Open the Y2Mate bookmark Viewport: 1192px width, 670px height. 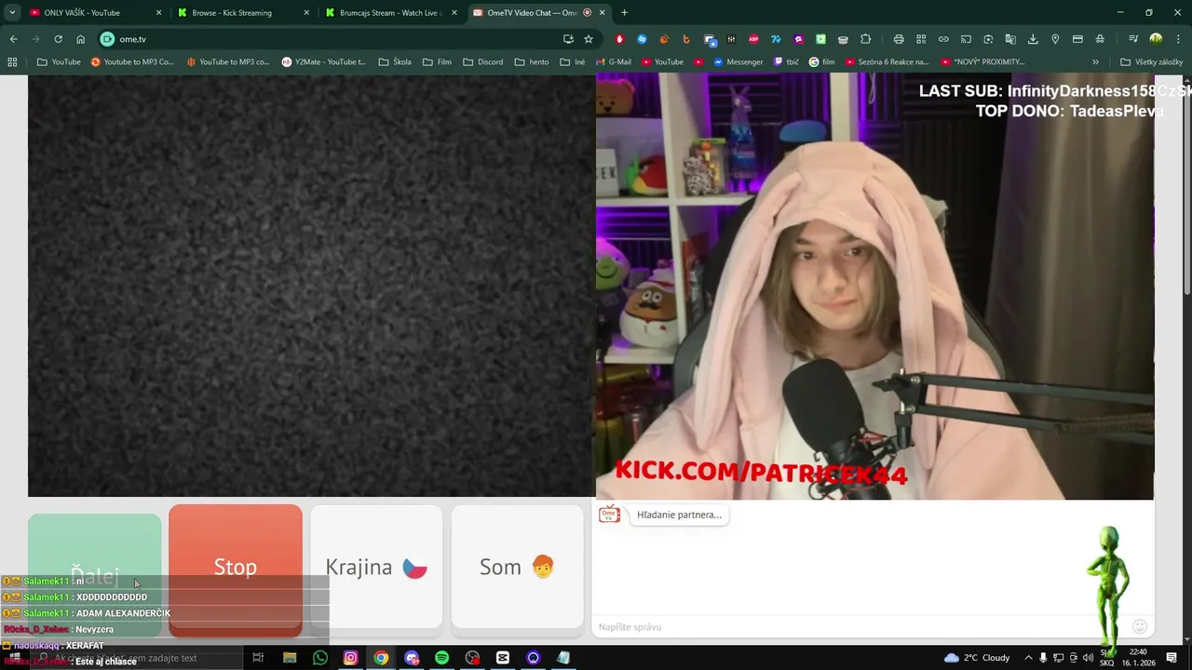(x=324, y=62)
